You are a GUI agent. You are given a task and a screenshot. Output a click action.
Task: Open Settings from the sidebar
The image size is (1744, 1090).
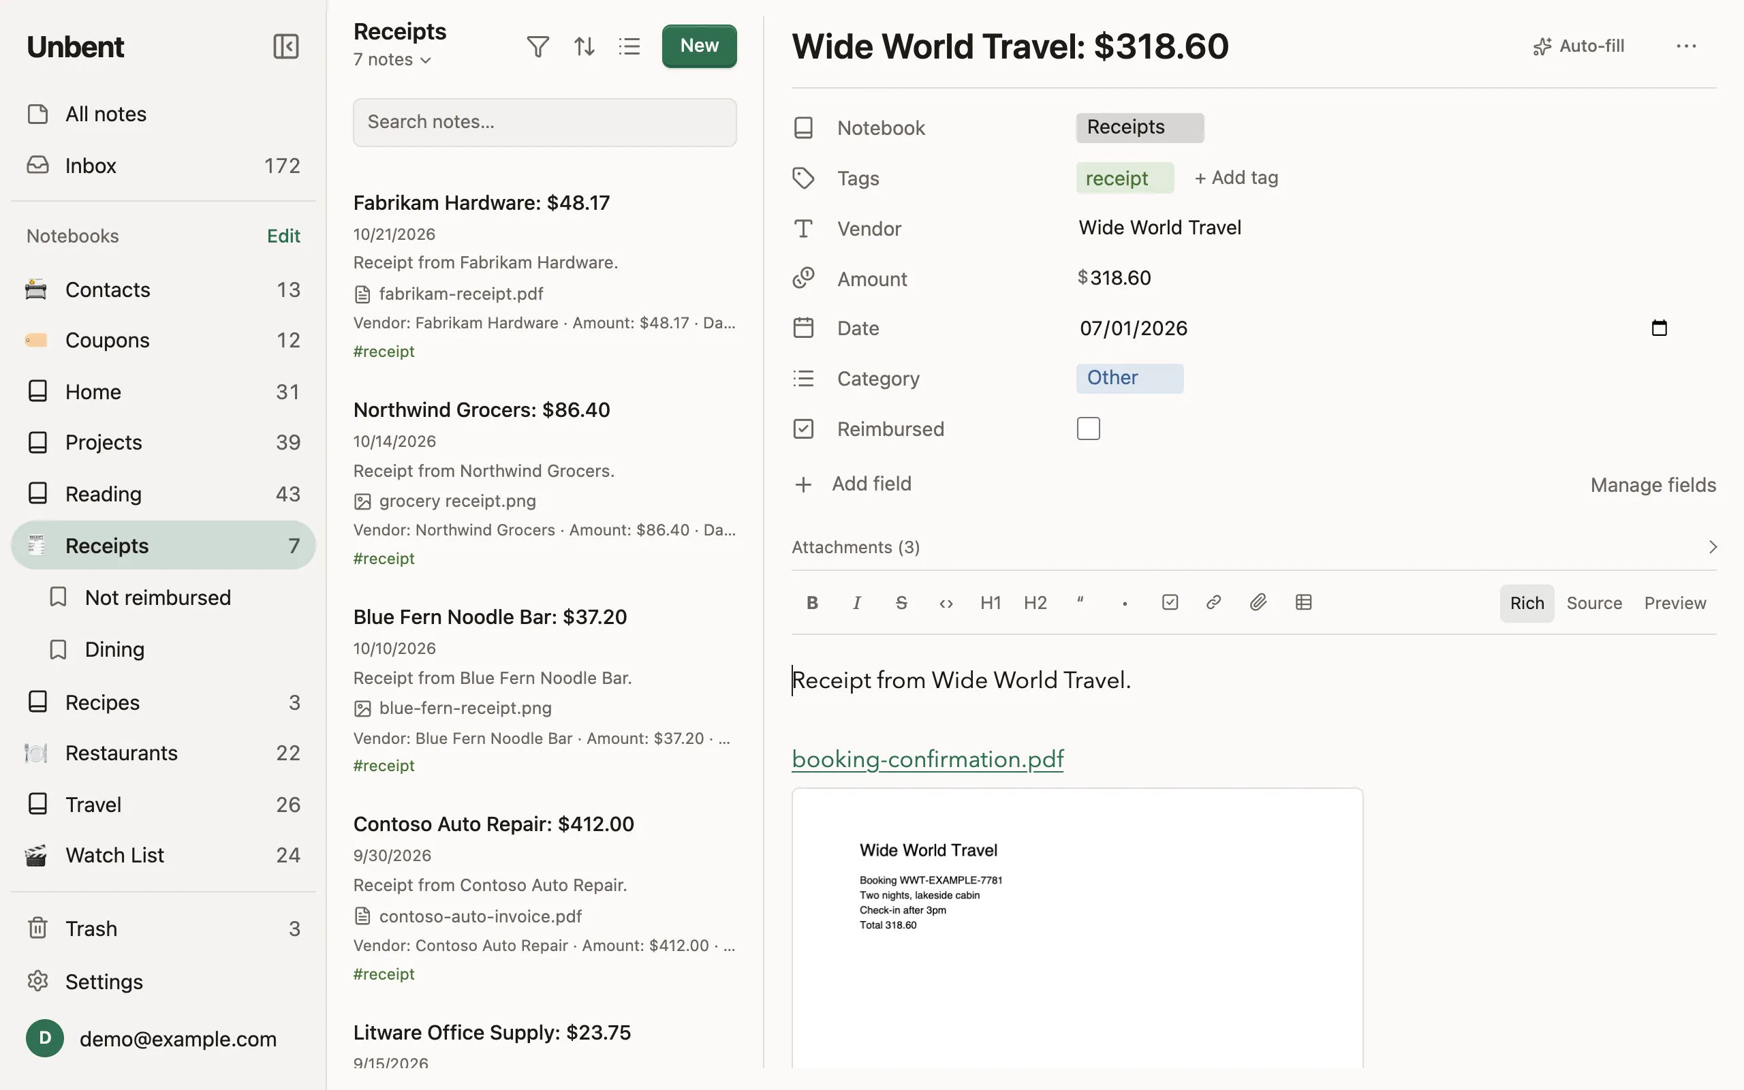click(x=163, y=982)
